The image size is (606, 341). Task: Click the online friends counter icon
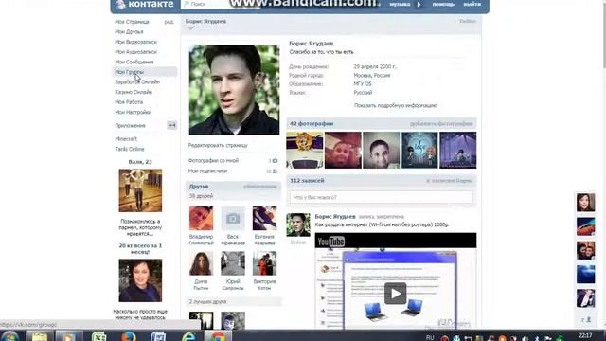pos(586,320)
